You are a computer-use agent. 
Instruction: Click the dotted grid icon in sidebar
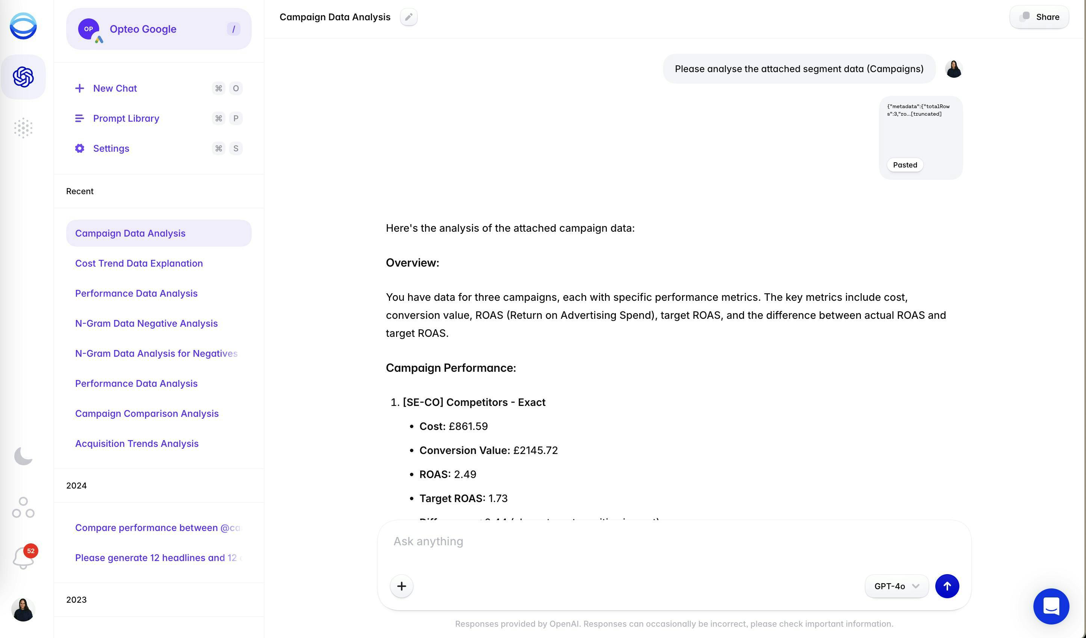pos(23,128)
